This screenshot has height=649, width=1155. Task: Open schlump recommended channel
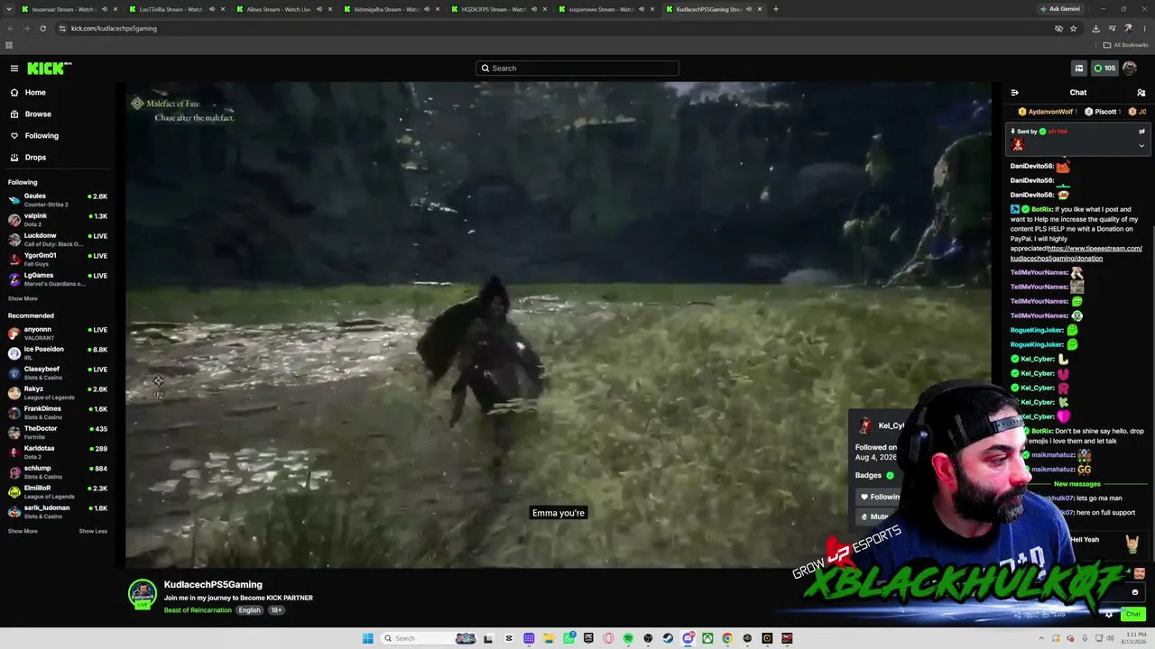click(x=58, y=472)
